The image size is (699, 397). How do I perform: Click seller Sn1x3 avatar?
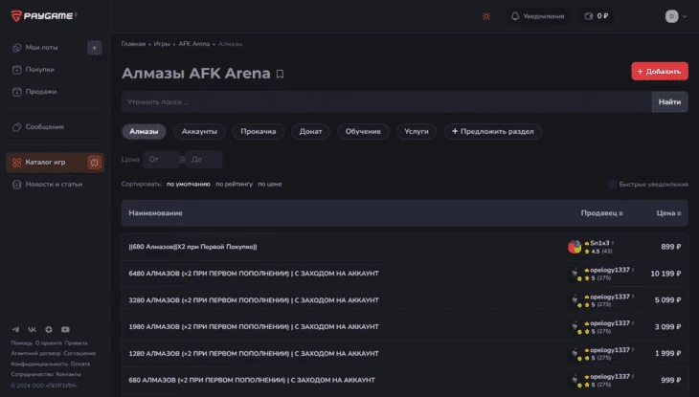[575, 247]
